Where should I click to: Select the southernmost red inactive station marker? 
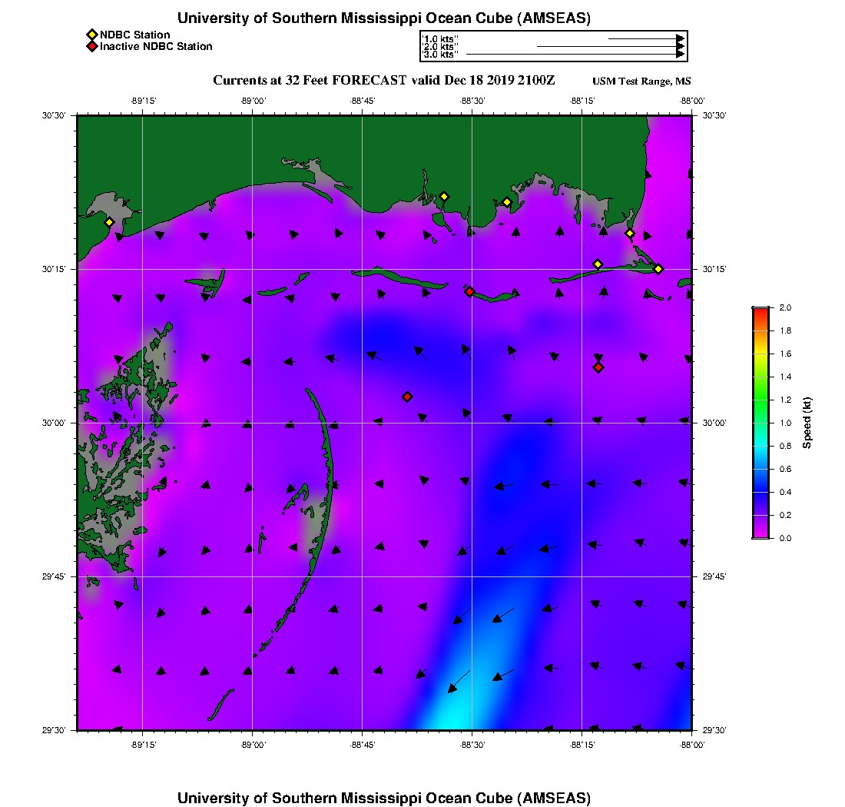[407, 397]
